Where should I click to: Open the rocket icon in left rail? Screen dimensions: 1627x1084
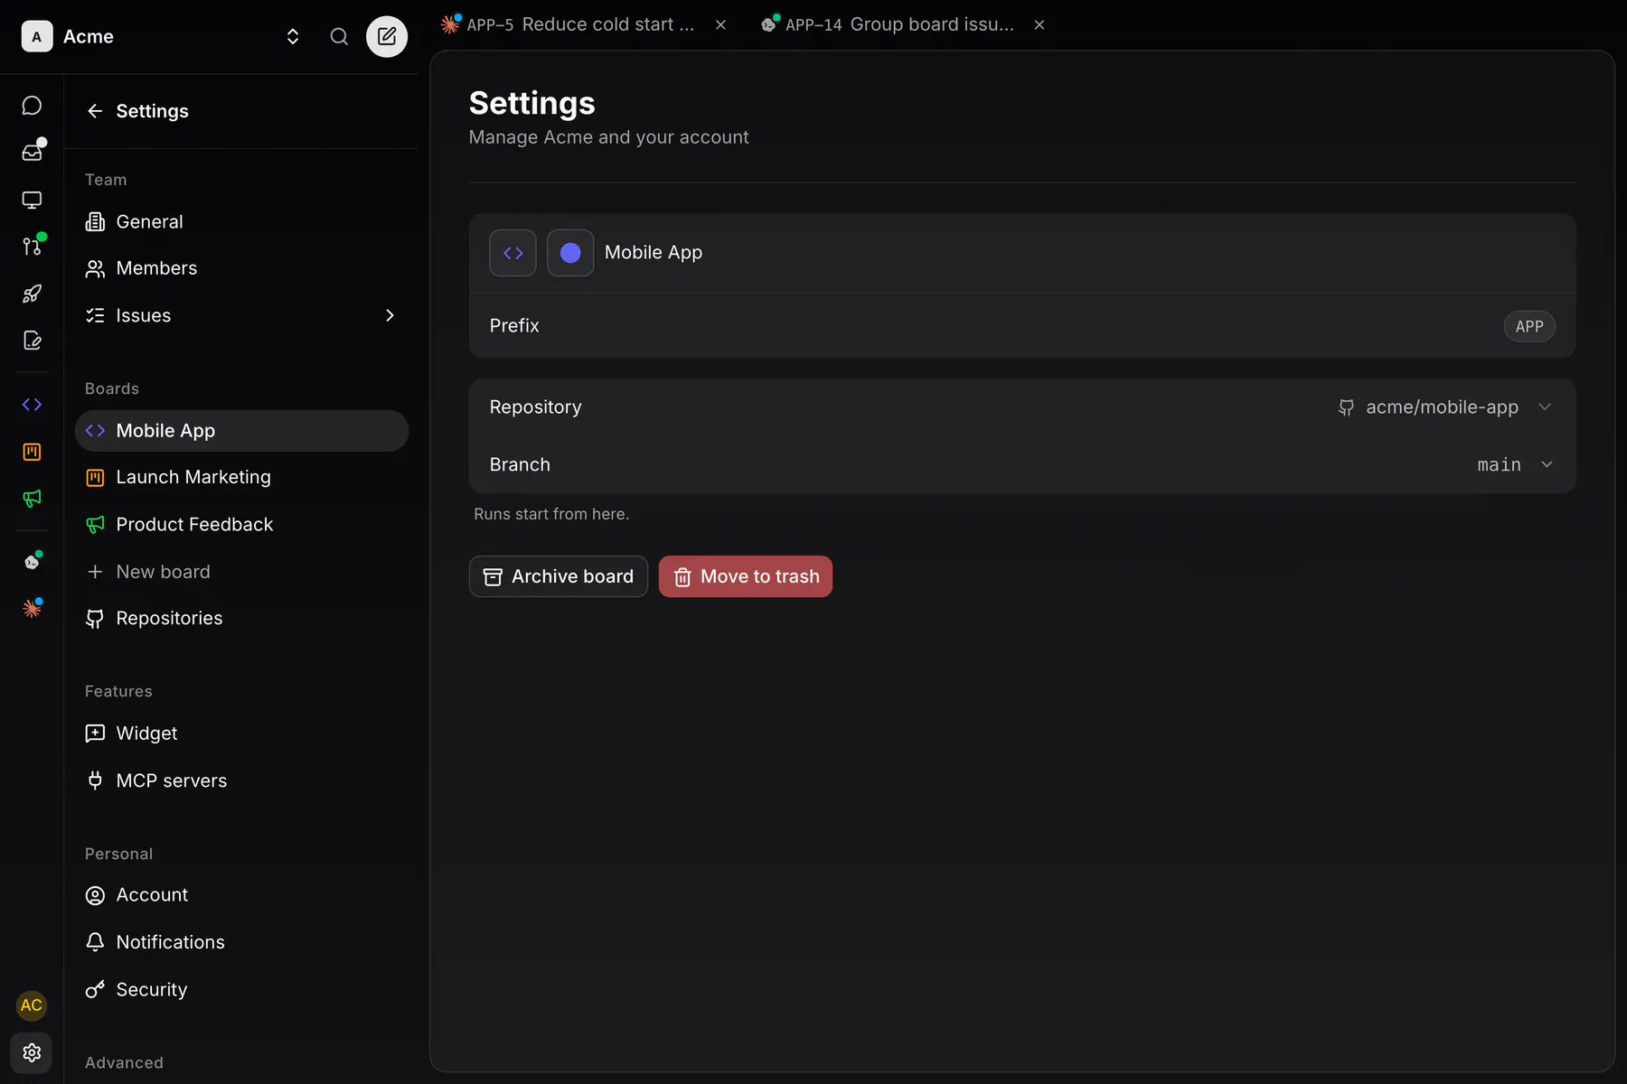(32, 294)
